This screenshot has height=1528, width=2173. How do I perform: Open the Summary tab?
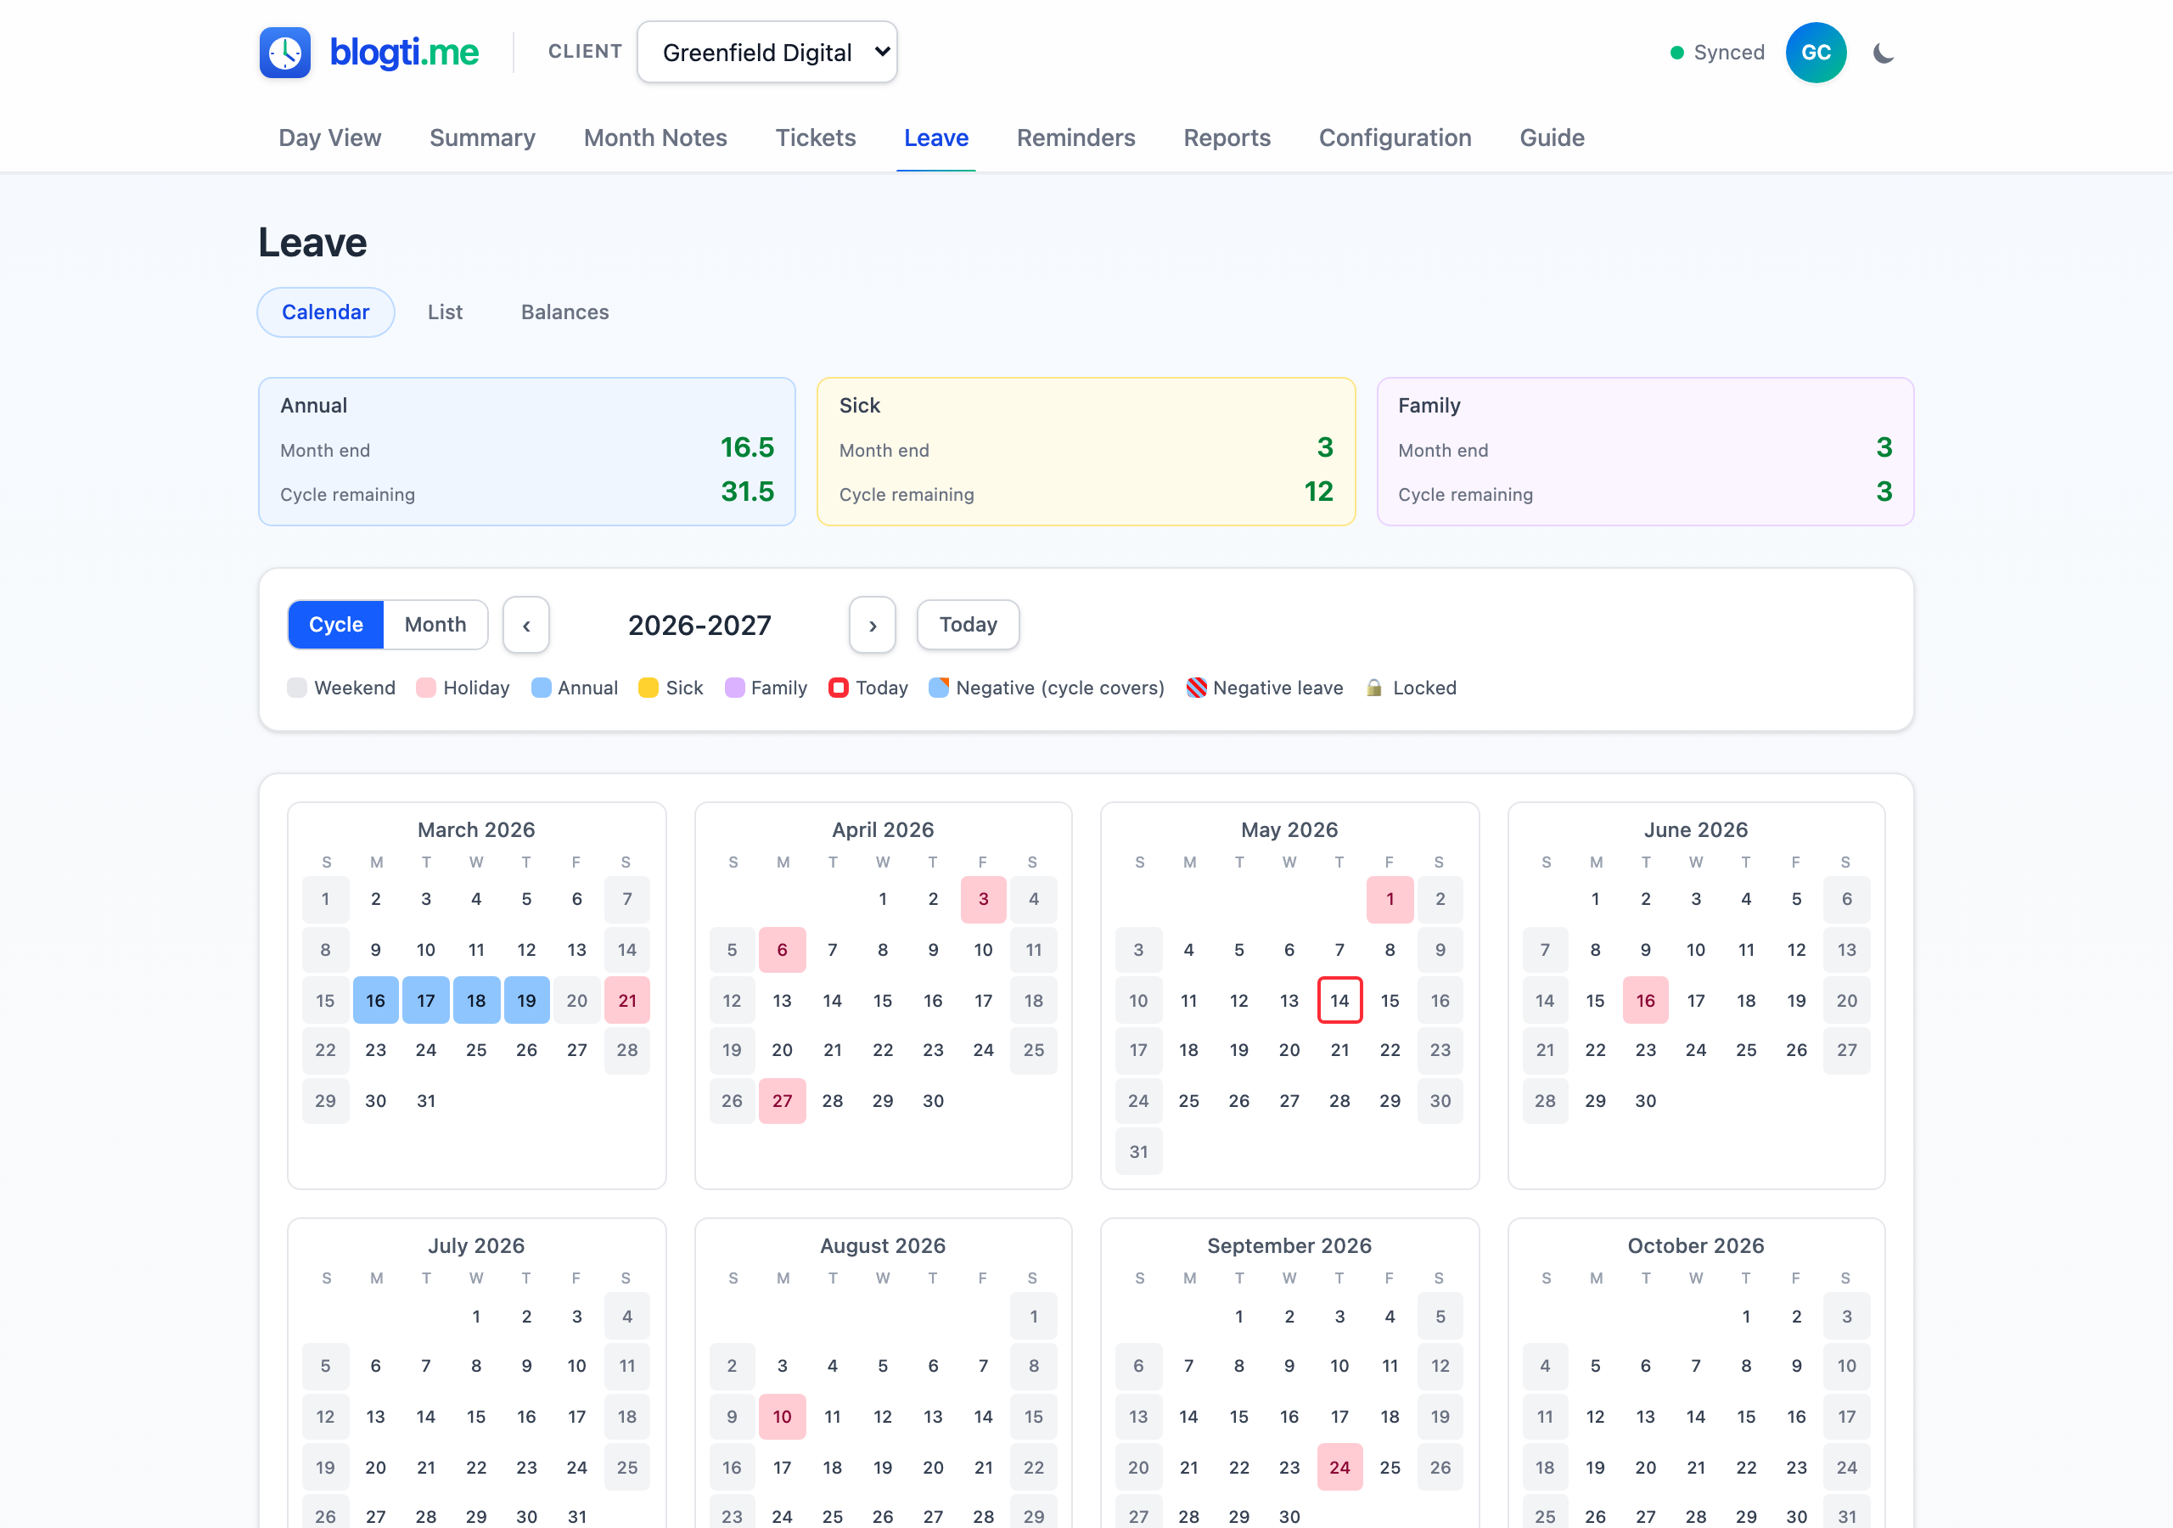483,138
